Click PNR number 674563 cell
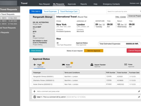 111,84
